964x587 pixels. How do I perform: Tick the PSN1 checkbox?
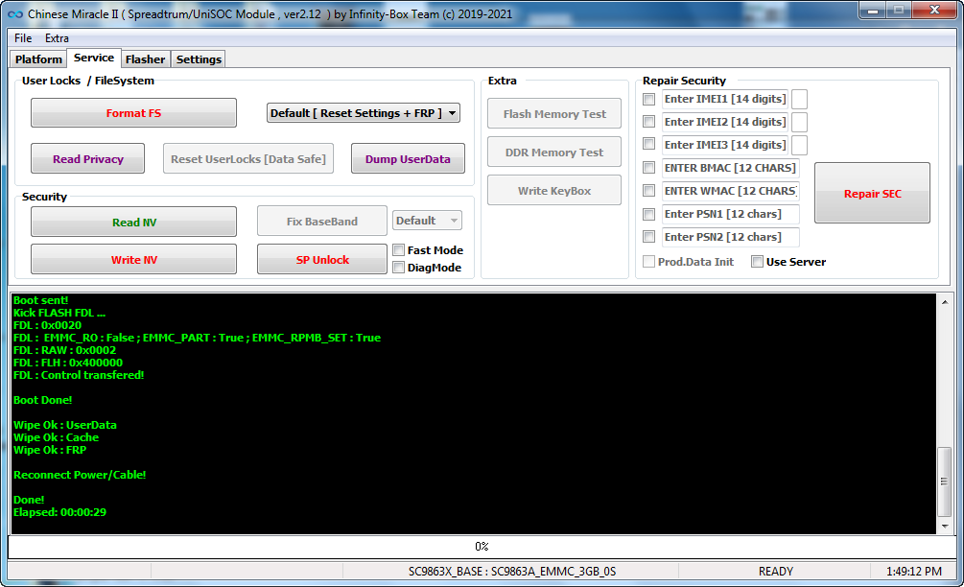pyautogui.click(x=648, y=214)
